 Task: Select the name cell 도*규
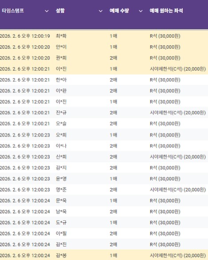click(61, 222)
